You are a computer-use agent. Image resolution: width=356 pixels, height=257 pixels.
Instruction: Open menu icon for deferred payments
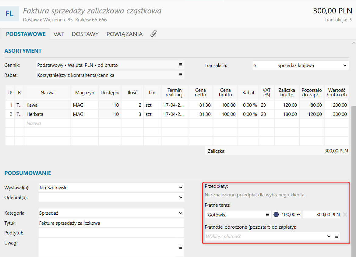(x=337, y=236)
